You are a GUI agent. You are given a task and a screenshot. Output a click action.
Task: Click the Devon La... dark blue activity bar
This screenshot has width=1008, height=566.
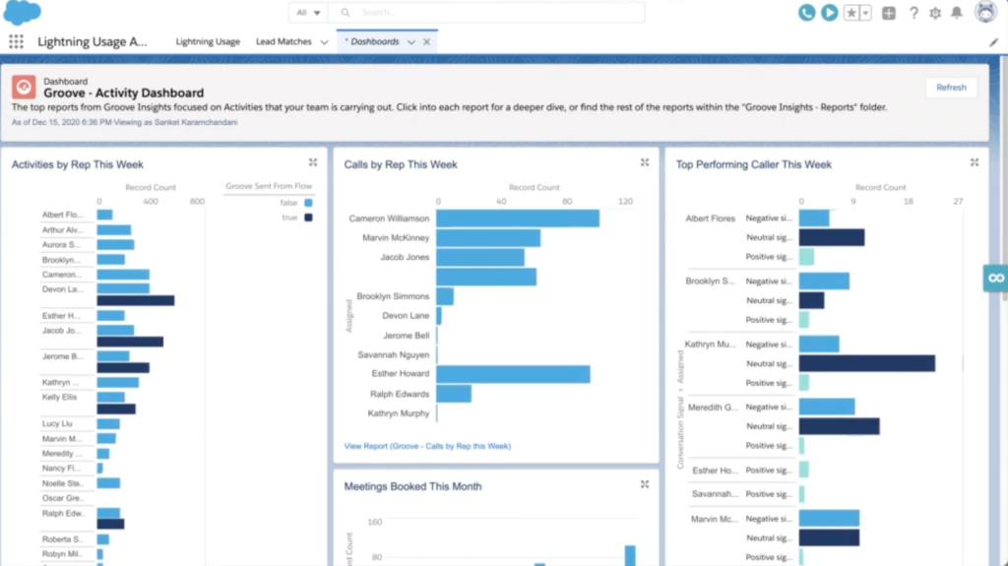point(136,300)
